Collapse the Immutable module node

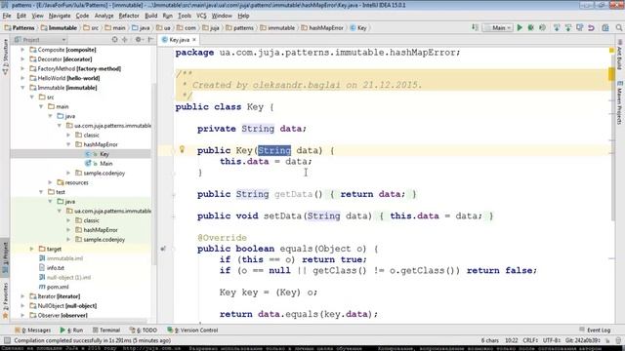click(22, 88)
